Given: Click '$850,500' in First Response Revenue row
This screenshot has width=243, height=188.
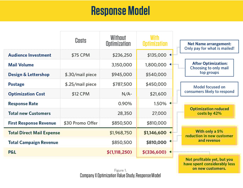Looking at the screenshot, I should click(x=122, y=123).
